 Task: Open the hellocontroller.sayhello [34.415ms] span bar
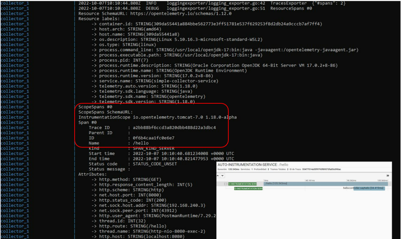pyautogui.click(x=369, y=188)
